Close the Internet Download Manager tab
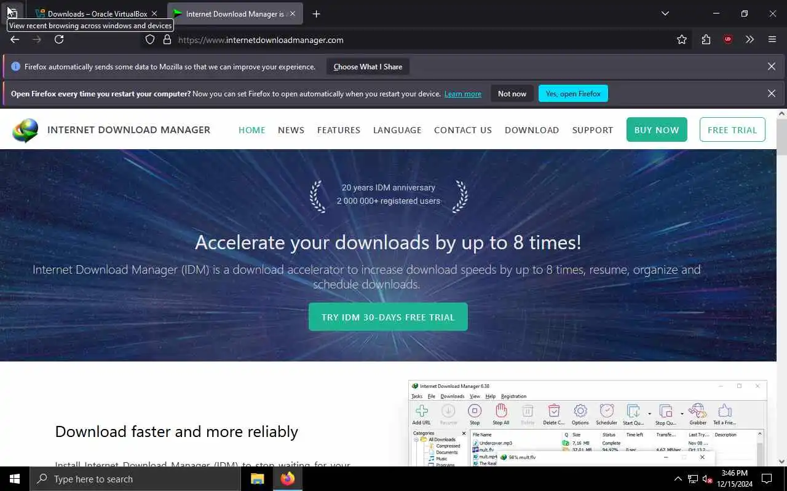The image size is (787, 491). (x=293, y=14)
